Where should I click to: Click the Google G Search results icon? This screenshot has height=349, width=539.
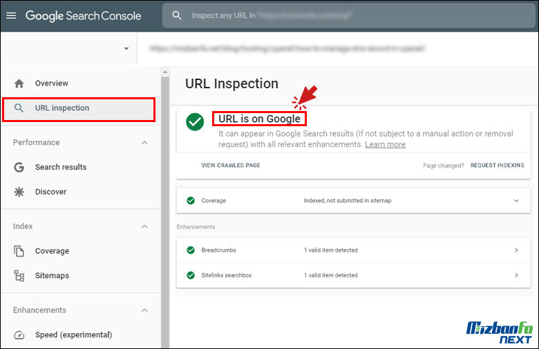tap(19, 167)
